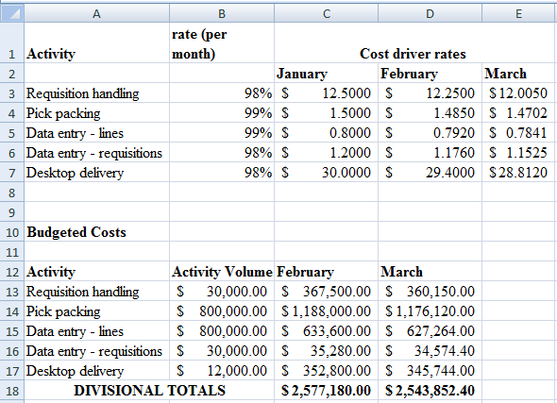
Task: Select row 18 header
Action: pyautogui.click(x=12, y=391)
